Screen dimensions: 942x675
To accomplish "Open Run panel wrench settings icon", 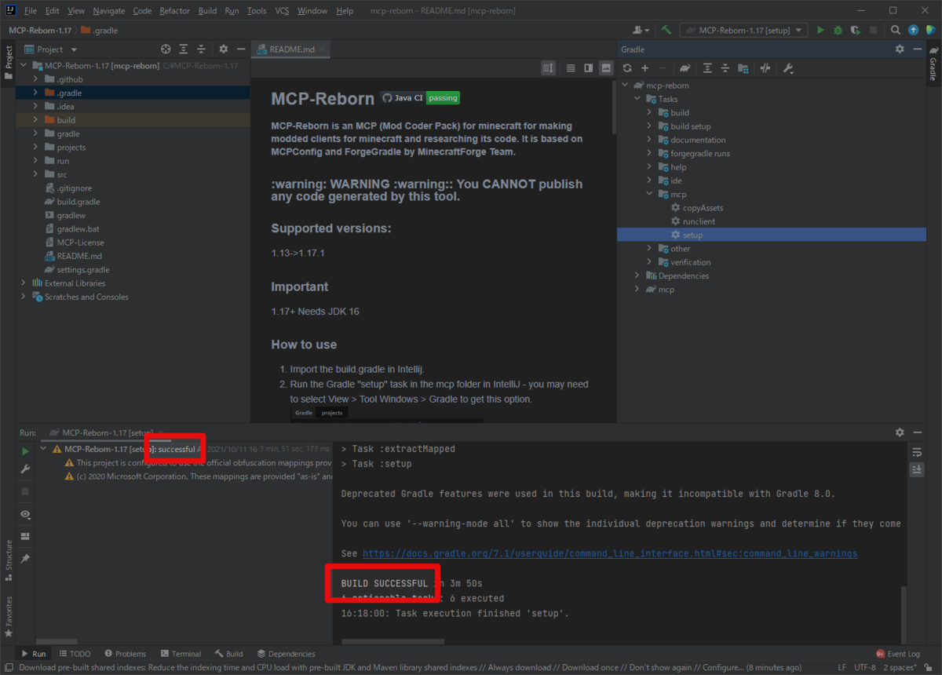I will click(25, 469).
